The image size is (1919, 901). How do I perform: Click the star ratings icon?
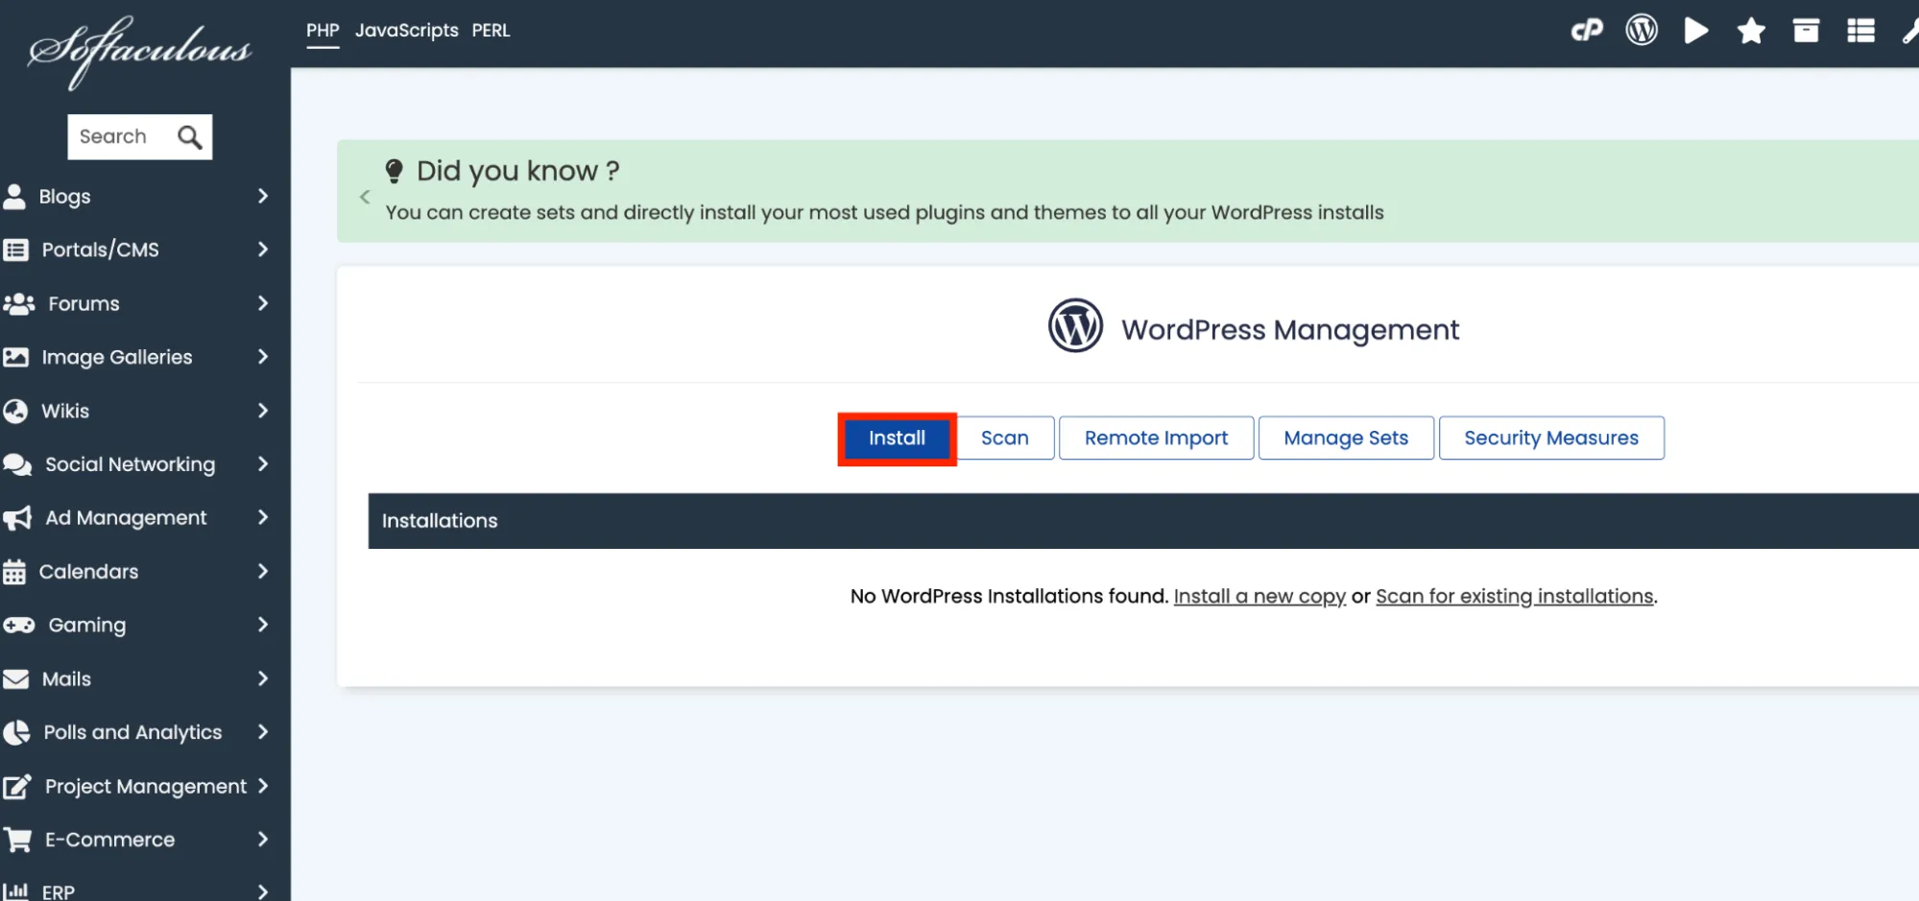1751,31
